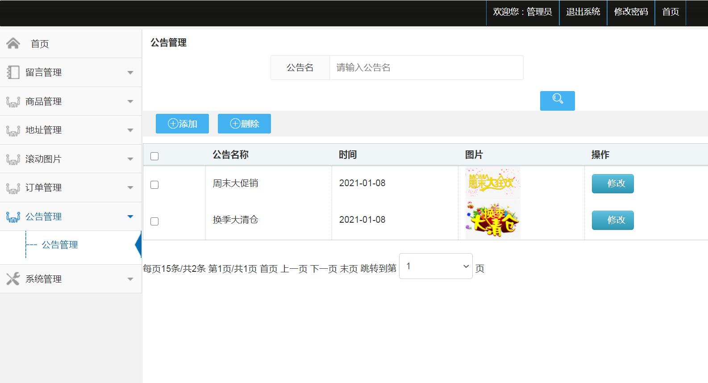Click 退出系统 in the top bar
Viewport: 708px width, 383px height.
[583, 12]
